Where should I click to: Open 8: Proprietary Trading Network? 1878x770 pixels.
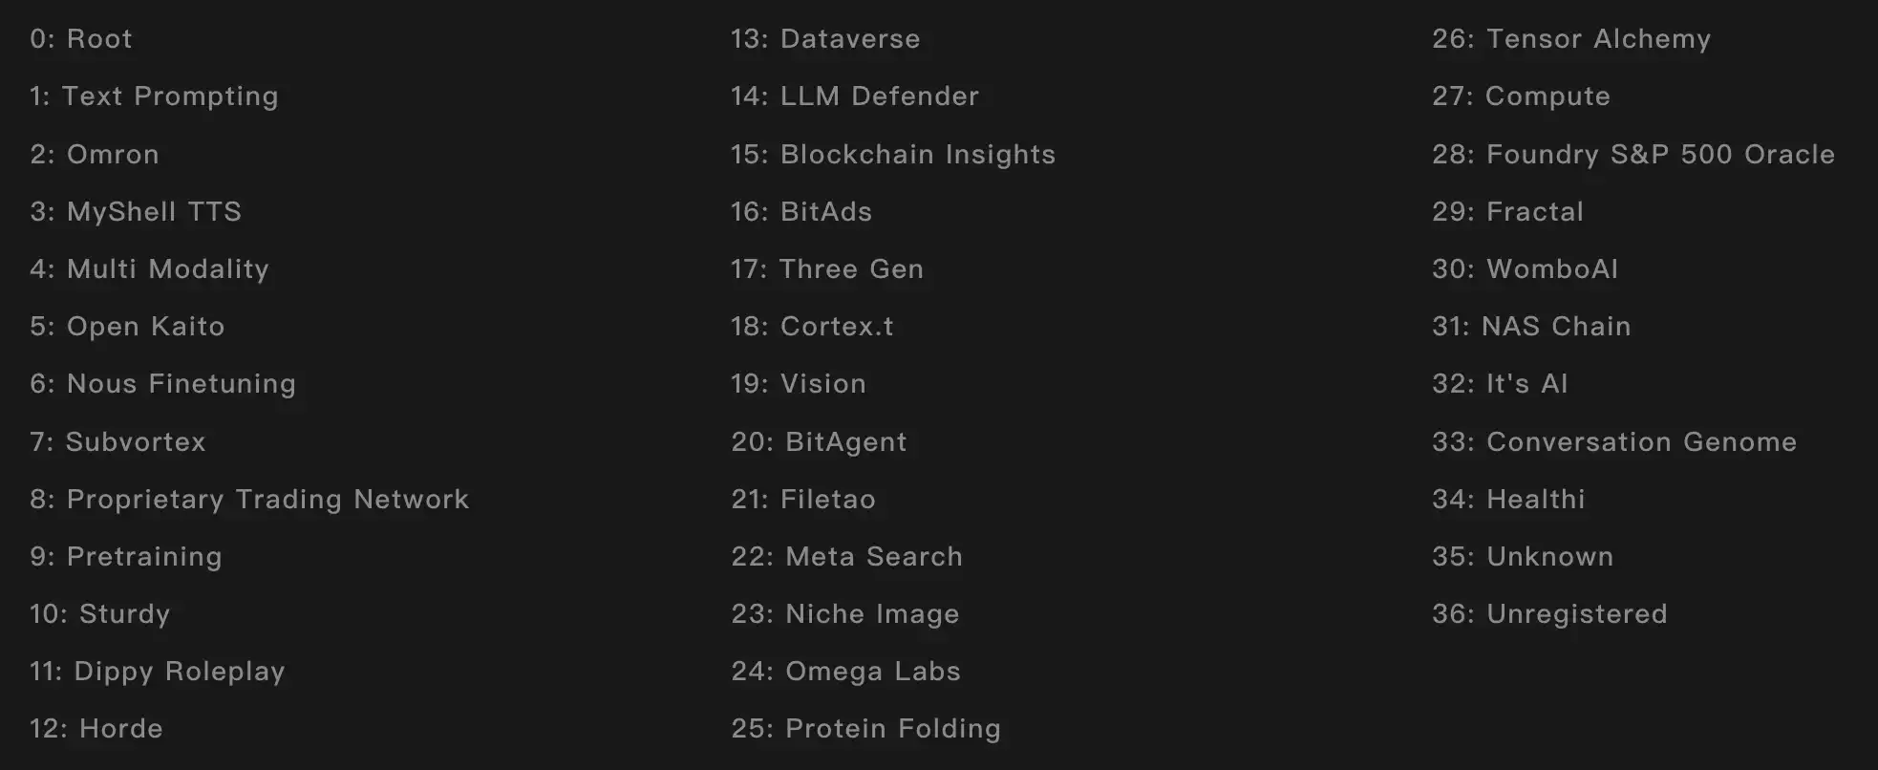tap(249, 500)
